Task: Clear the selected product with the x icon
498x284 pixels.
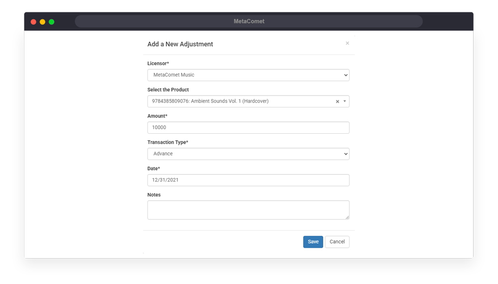Action: [337, 101]
